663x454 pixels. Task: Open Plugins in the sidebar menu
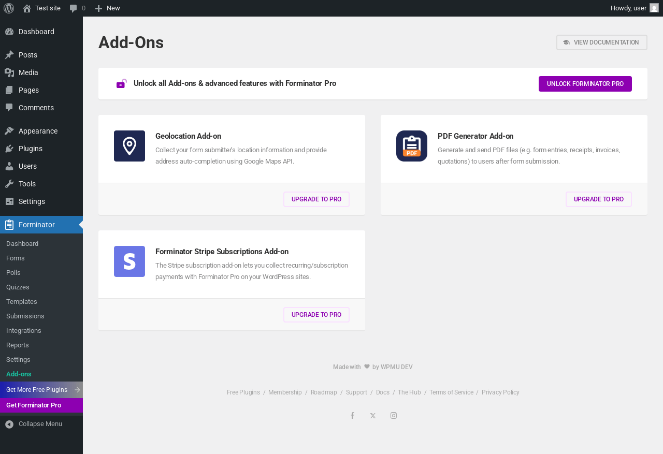pyautogui.click(x=31, y=149)
